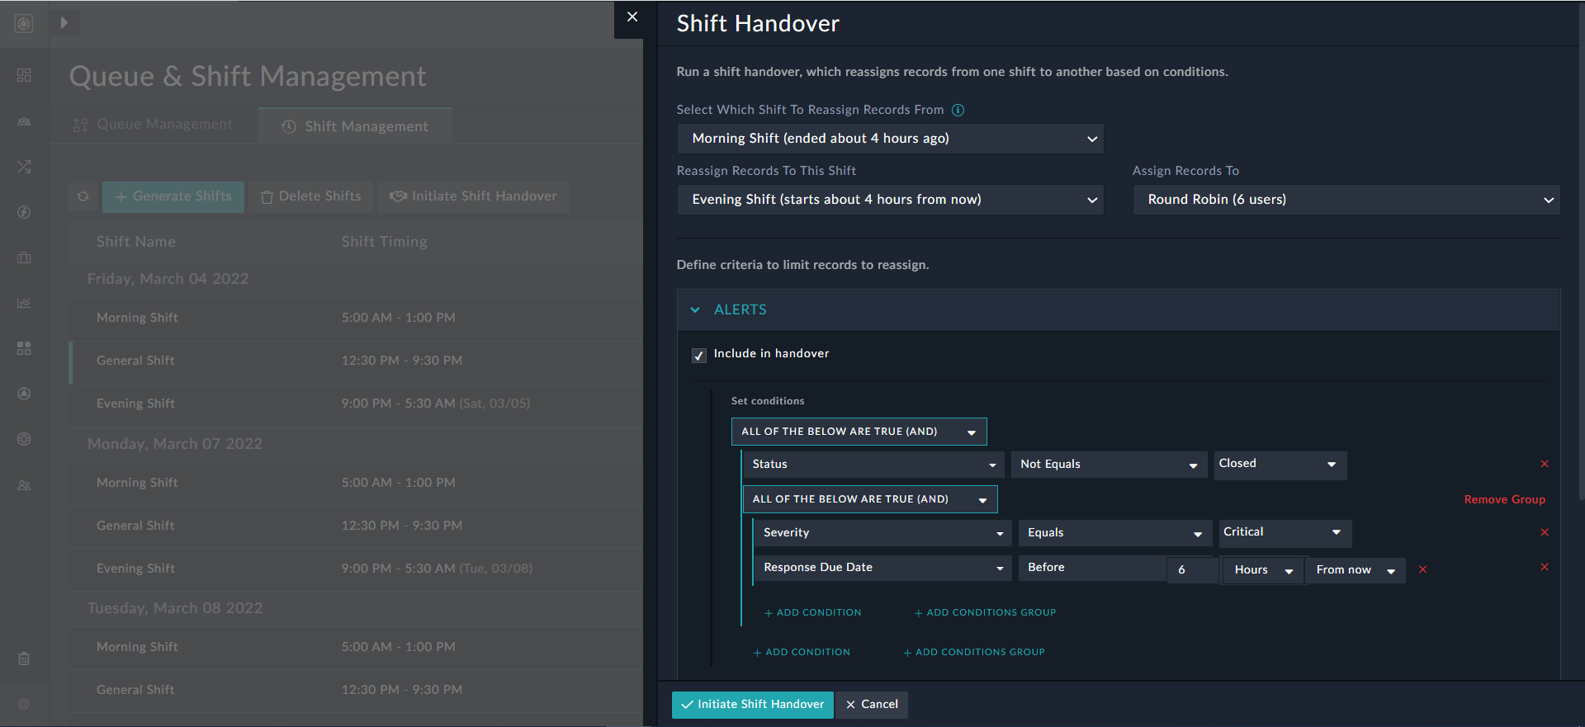Click ADD CONDITION inside the nested group
The height and width of the screenshot is (727, 1585).
[x=812, y=613]
